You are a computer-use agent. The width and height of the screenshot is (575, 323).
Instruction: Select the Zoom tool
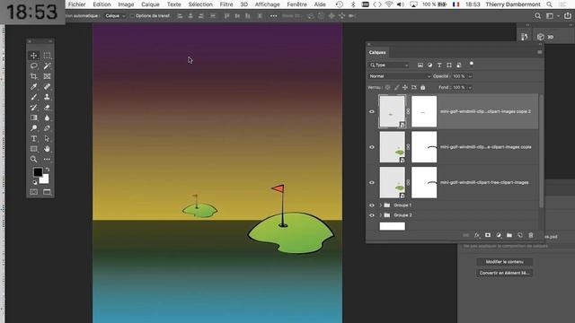point(34,160)
